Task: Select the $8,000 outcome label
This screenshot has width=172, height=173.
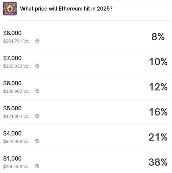Action: [x=12, y=33]
